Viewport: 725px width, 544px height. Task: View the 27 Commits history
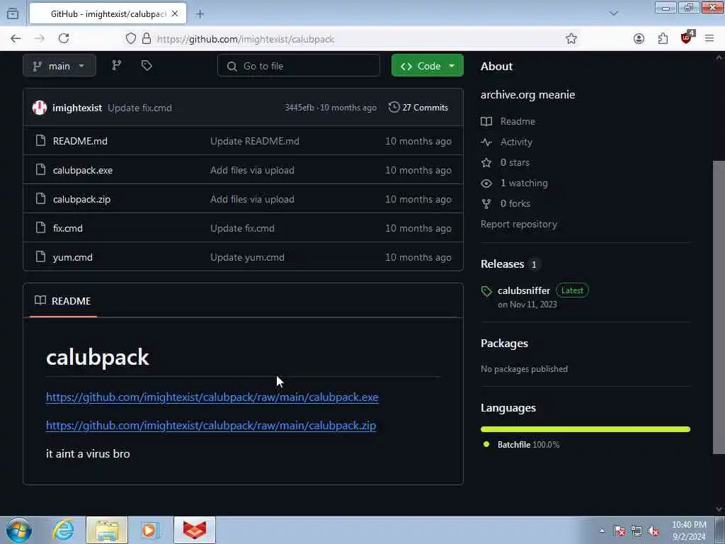point(418,108)
